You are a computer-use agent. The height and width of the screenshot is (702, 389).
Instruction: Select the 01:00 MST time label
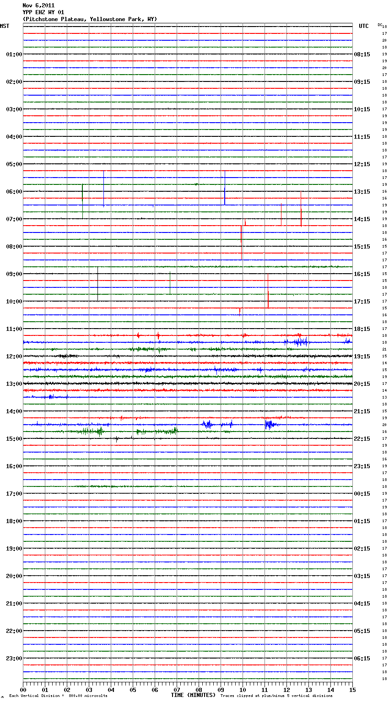[x=14, y=54]
